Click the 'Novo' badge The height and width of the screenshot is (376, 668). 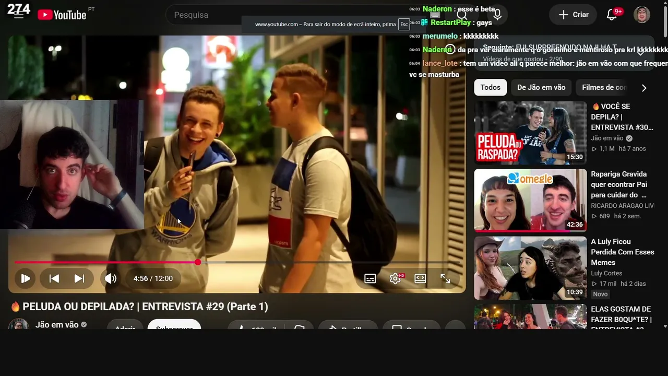point(600,294)
